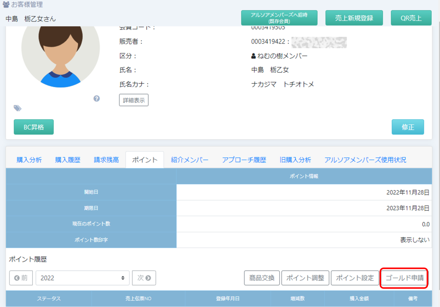Go to previous year with 前 button
This screenshot has height=307, width=440.
click(x=21, y=278)
